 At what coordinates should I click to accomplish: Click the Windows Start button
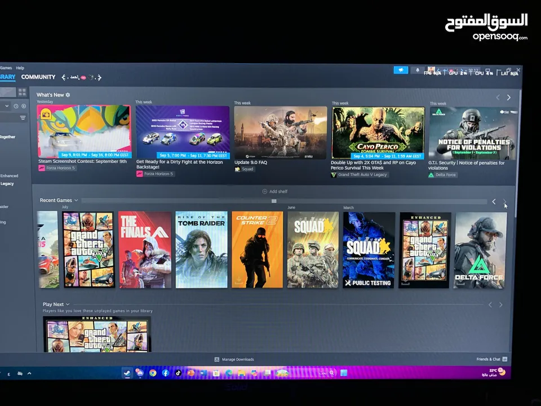coord(344,373)
